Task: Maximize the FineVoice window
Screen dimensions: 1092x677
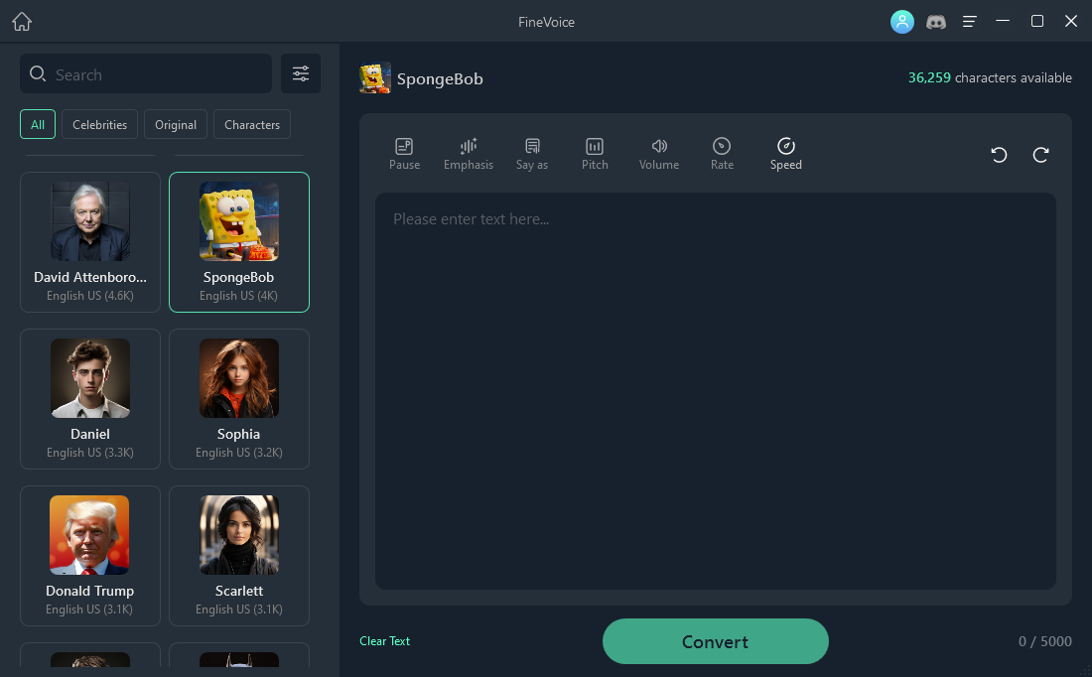Action: click(x=1037, y=21)
